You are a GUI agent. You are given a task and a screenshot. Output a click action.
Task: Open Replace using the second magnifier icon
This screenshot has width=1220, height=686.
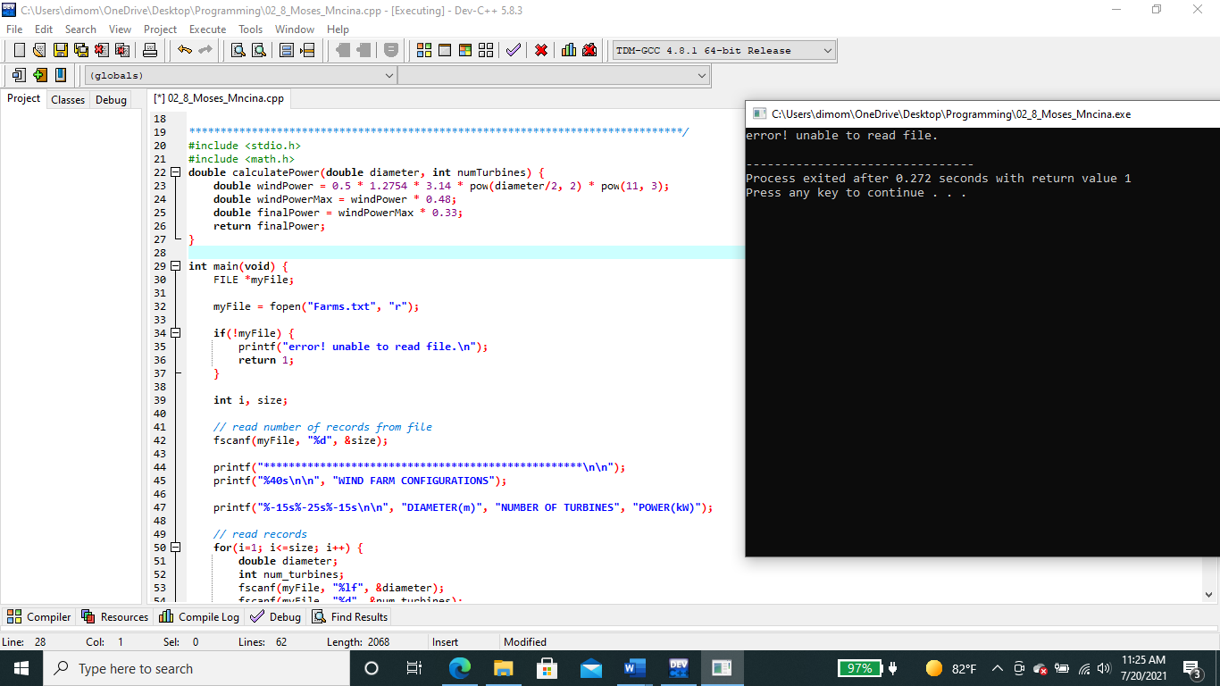tap(257, 50)
